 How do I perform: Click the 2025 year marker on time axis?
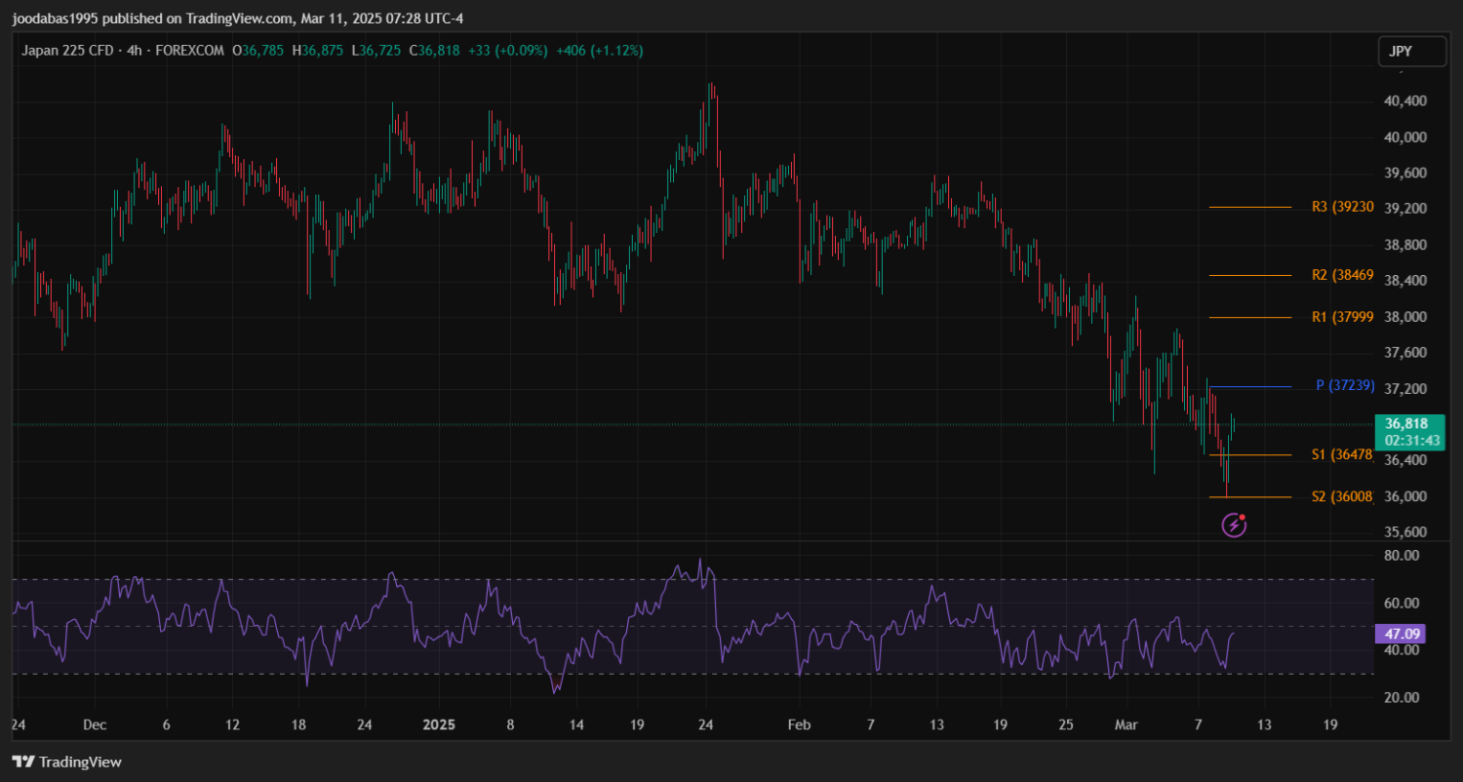point(439,725)
